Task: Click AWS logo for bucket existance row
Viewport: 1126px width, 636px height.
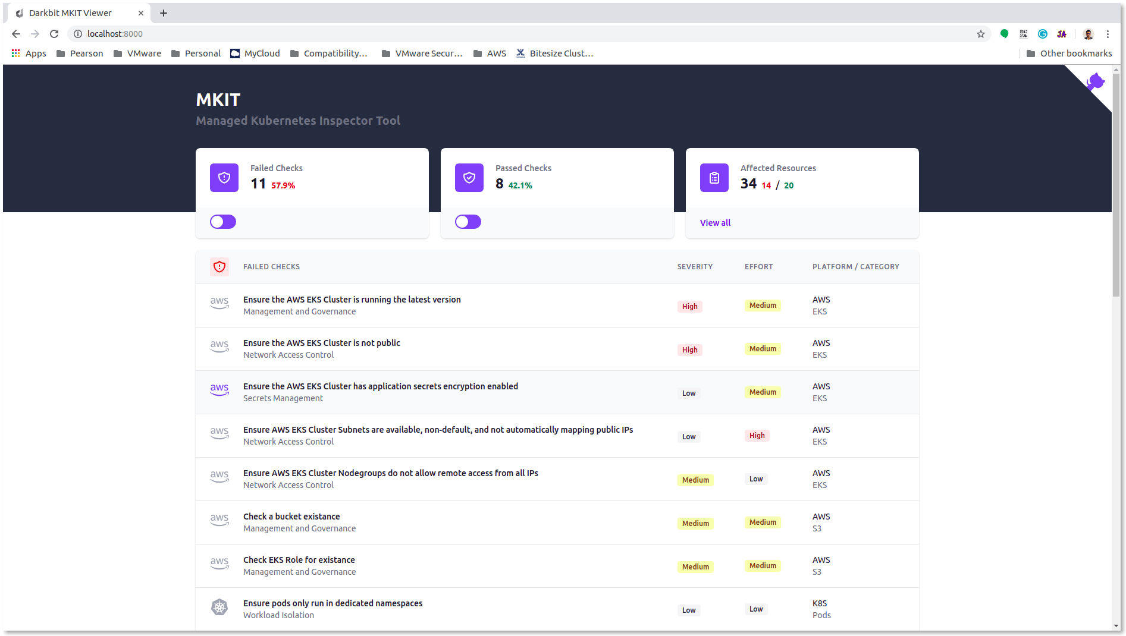Action: 219,520
